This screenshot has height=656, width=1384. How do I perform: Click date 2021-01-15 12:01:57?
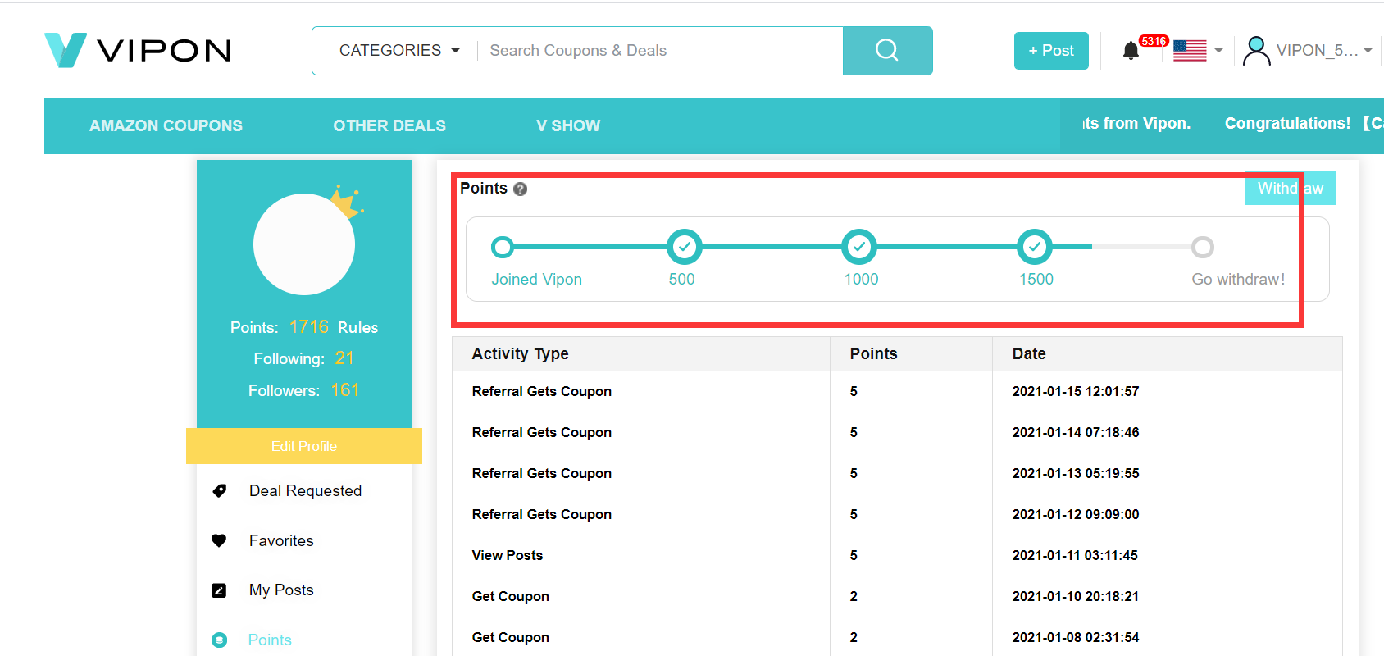1076,392
